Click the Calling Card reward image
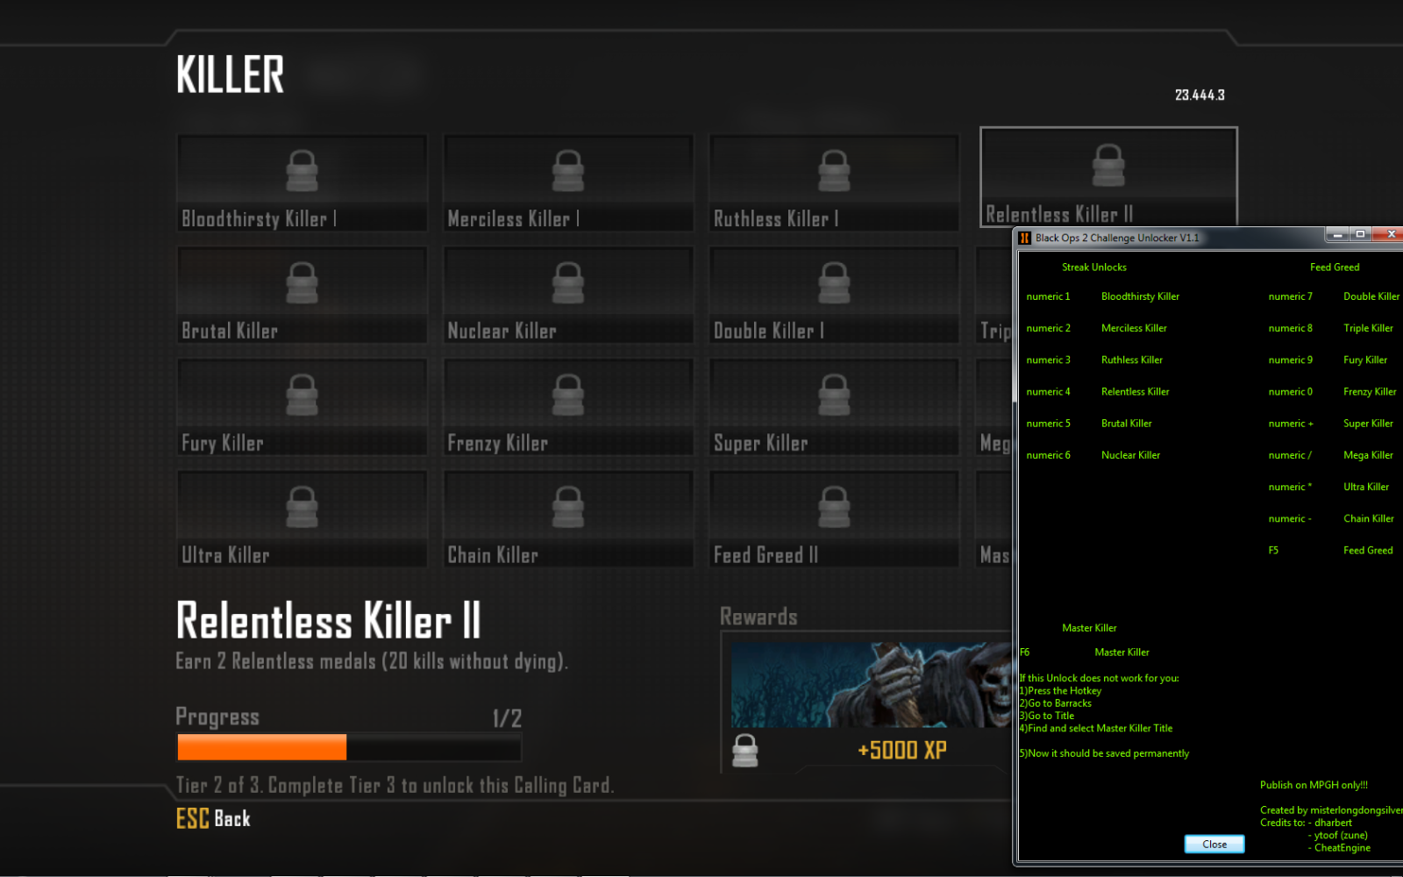 (870, 684)
